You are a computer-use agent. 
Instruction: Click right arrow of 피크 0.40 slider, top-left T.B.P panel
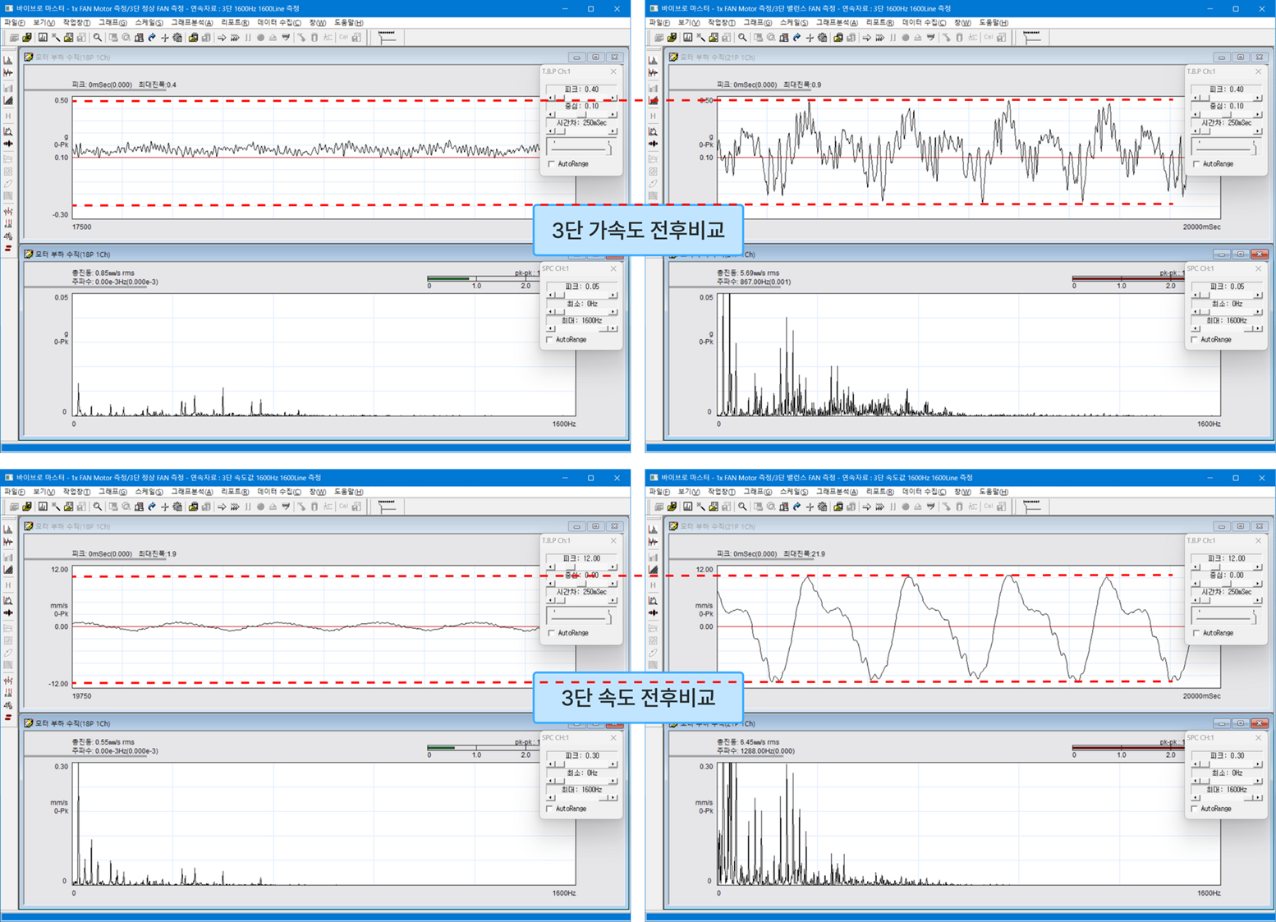pyautogui.click(x=613, y=99)
